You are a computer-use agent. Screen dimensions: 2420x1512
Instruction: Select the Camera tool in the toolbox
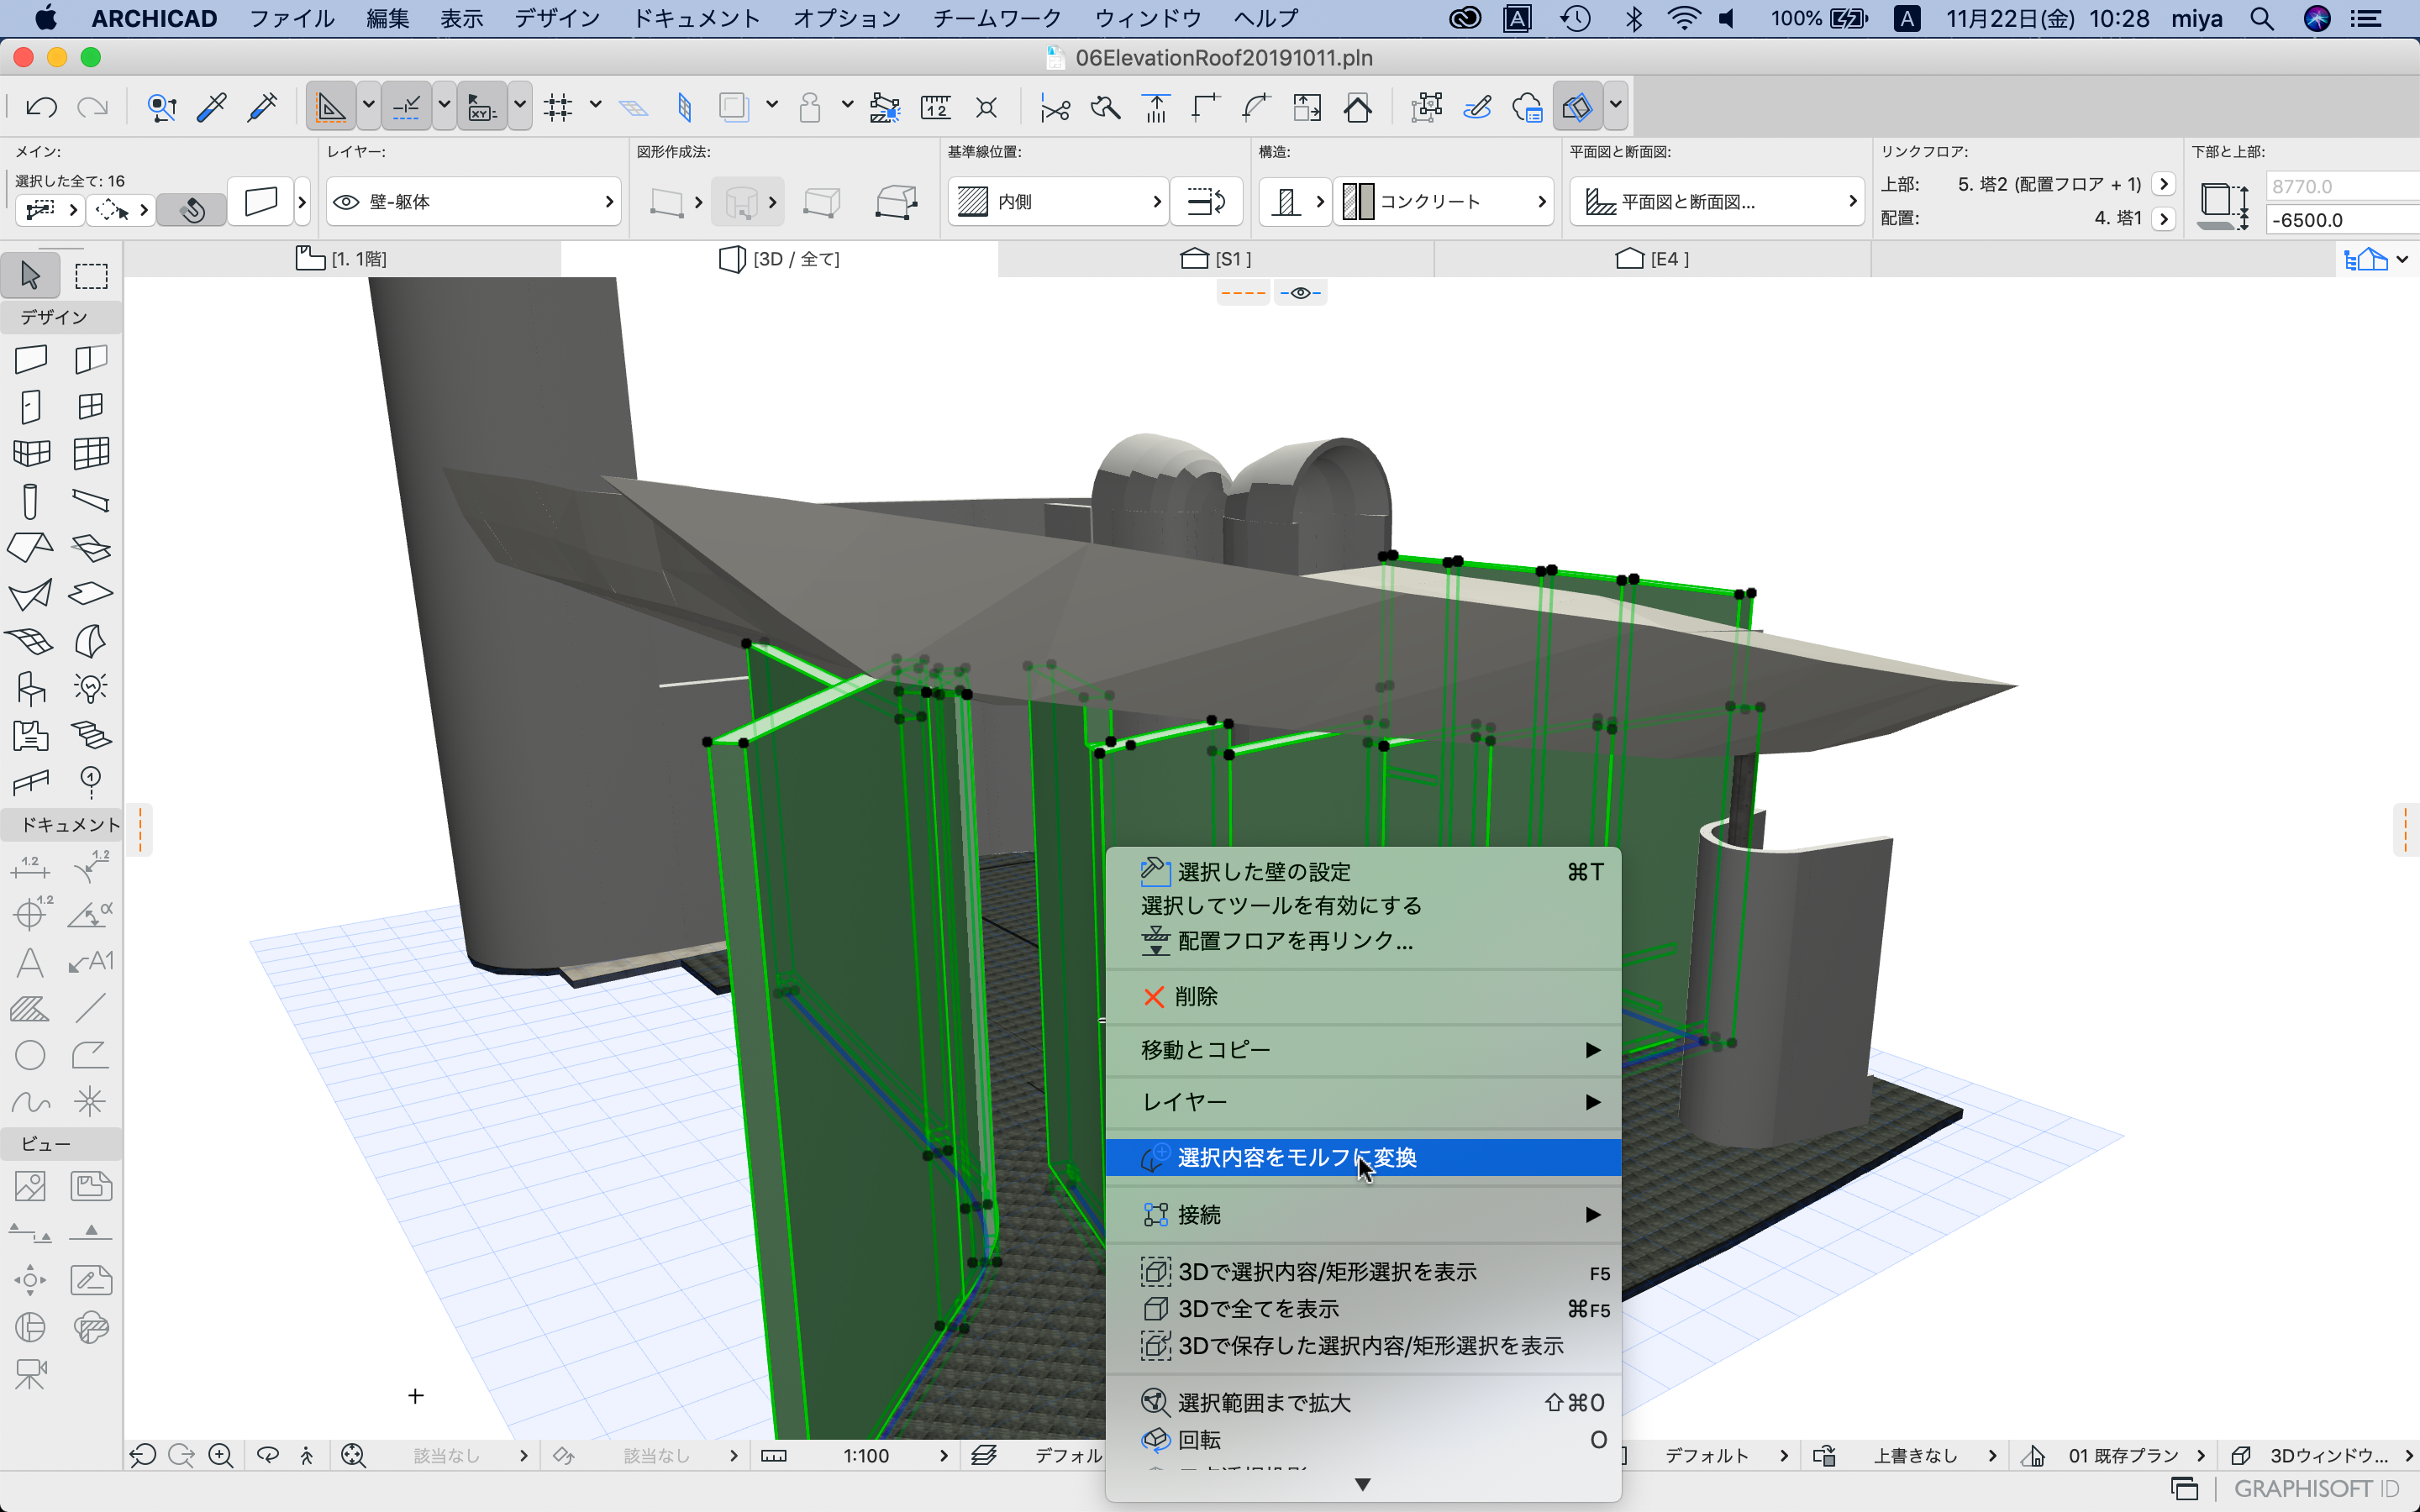click(x=30, y=1374)
